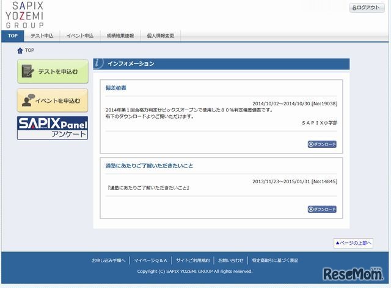
Task: Click the TOP breadcrumb text
Action: [x=29, y=50]
